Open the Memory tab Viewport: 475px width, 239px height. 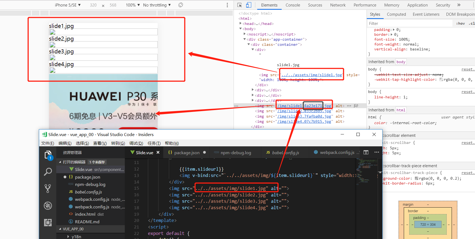pos(392,5)
